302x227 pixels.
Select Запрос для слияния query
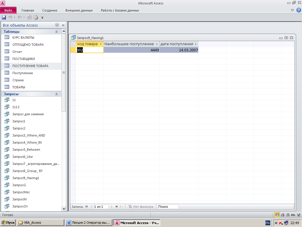coord(31,114)
